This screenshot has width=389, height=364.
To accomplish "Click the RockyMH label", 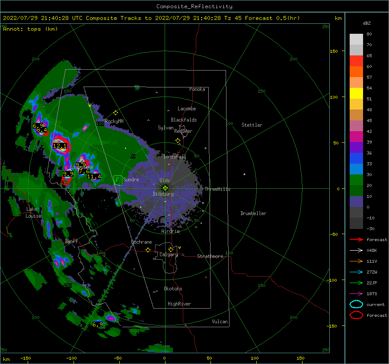I will pyautogui.click(x=114, y=121).
